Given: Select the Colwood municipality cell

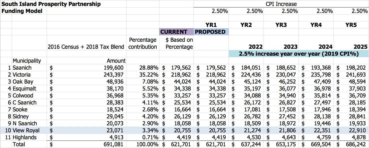Looking at the screenshot, I should [23, 96].
